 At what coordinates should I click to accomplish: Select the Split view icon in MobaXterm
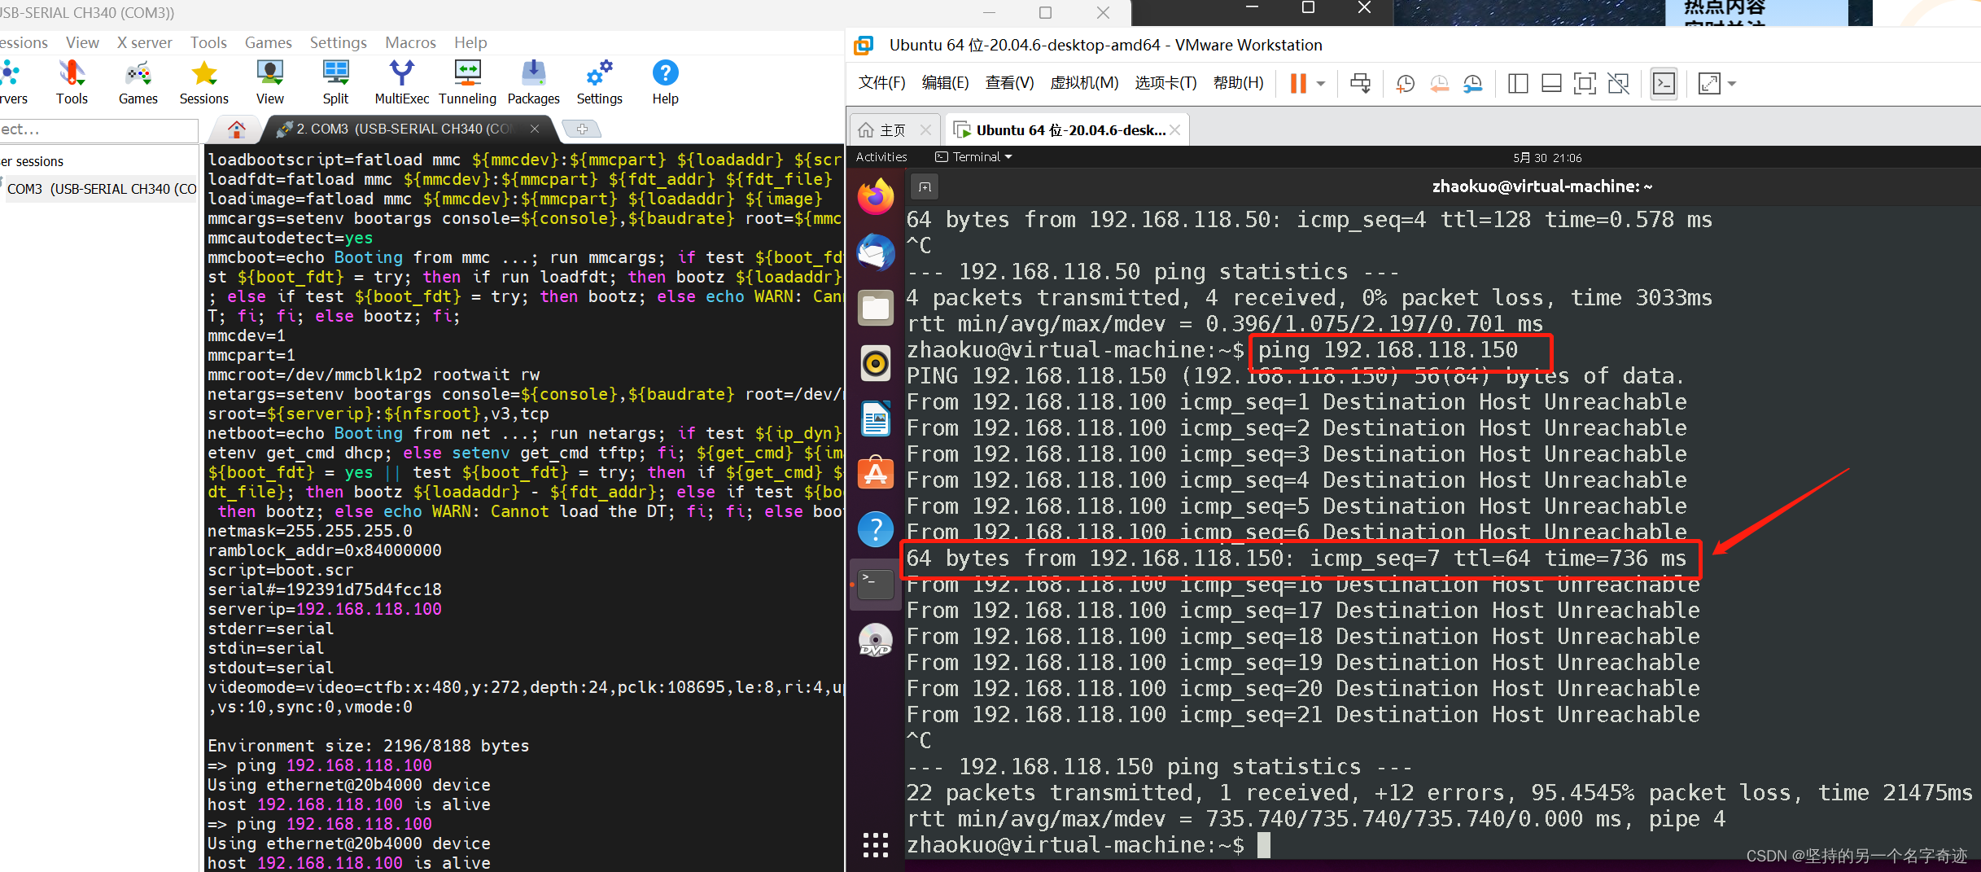click(335, 81)
